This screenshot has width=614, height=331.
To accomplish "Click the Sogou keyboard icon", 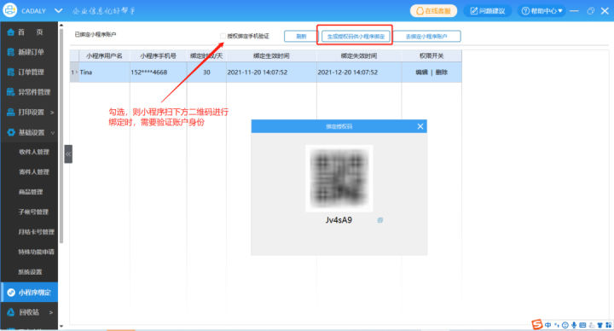I will pyautogui.click(x=582, y=325).
